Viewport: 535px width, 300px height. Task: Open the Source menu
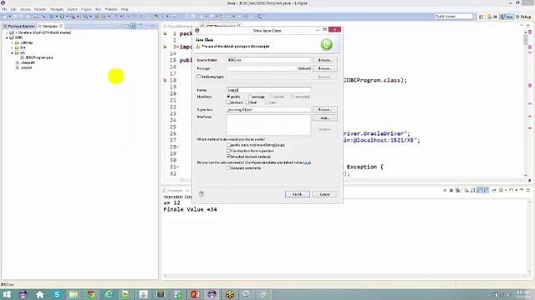click(25, 9)
